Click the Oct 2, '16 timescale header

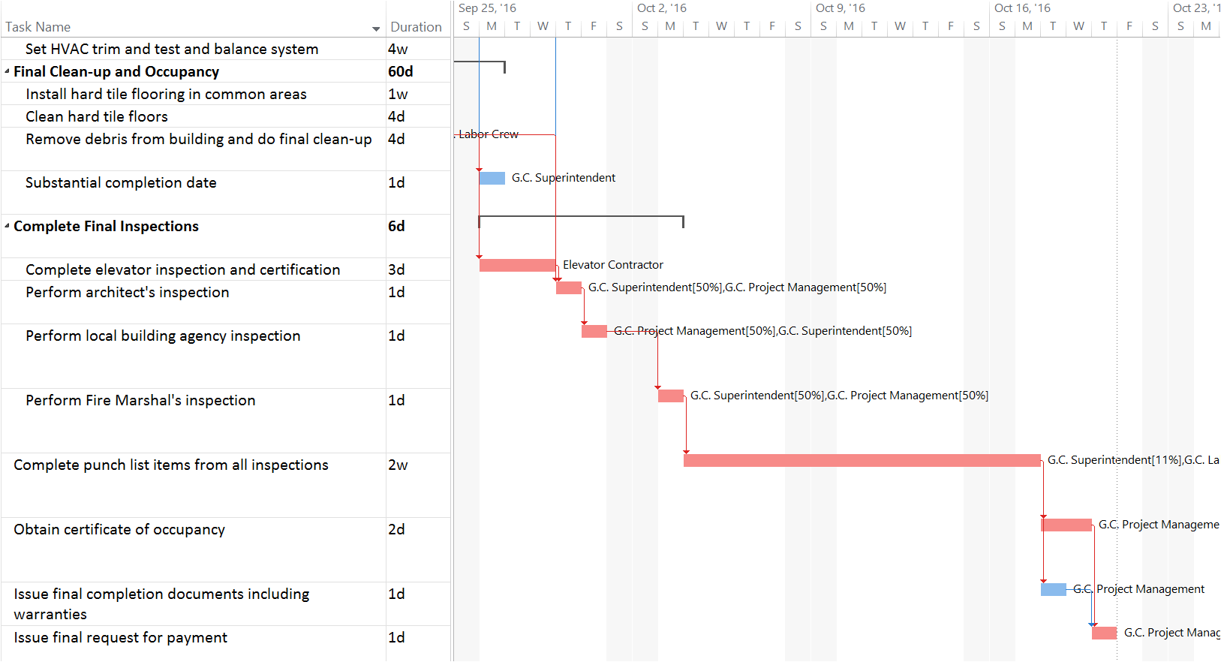pyautogui.click(x=661, y=8)
